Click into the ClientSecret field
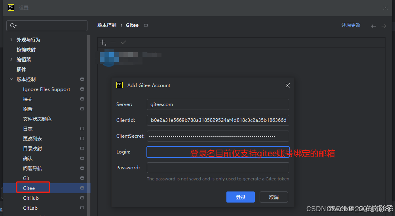This screenshot has height=216, width=395. 218,136
